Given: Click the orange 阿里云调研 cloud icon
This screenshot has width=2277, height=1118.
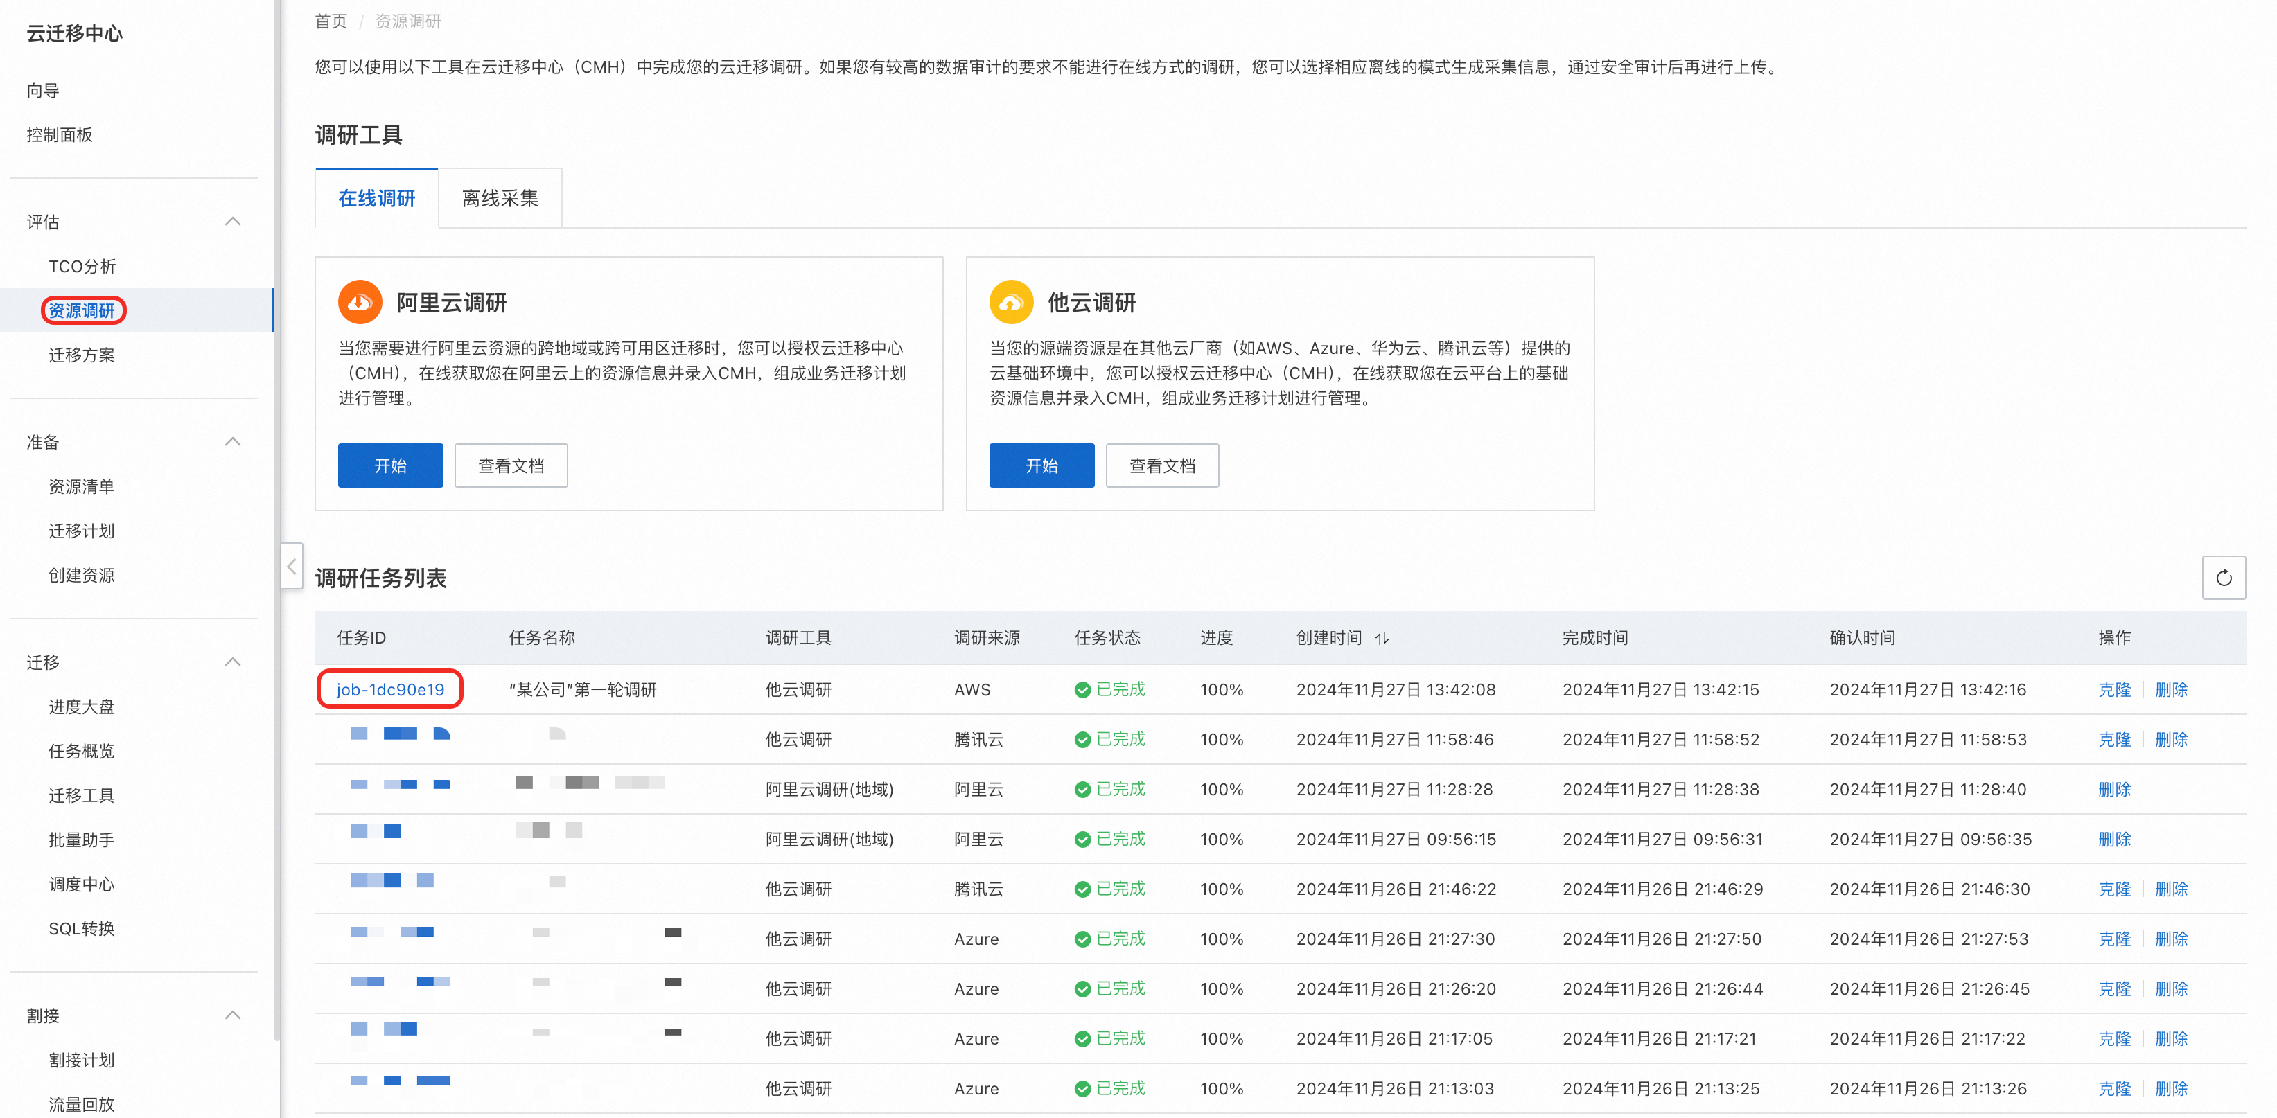Looking at the screenshot, I should (360, 302).
